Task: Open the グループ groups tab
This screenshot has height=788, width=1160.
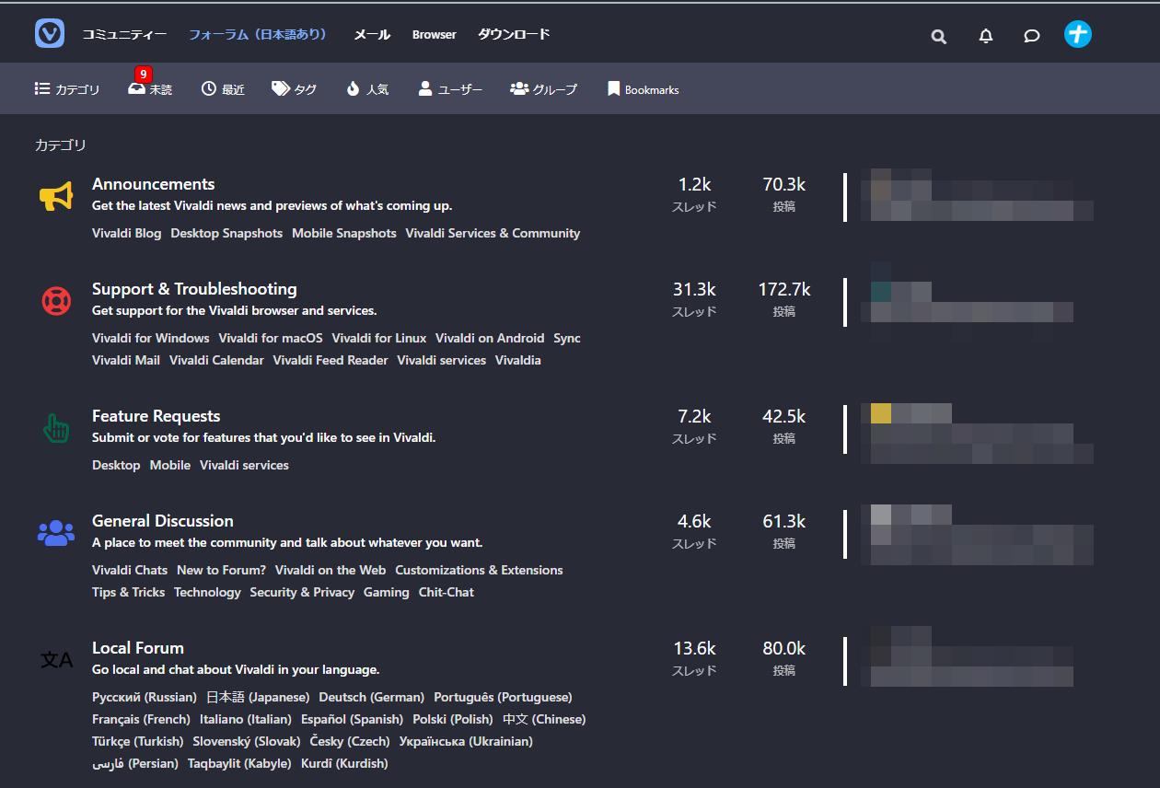Action: [544, 89]
